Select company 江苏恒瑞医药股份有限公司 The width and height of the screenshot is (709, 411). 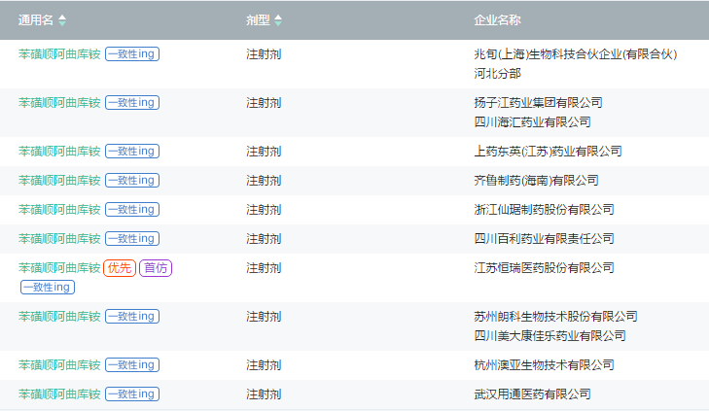tap(544, 268)
